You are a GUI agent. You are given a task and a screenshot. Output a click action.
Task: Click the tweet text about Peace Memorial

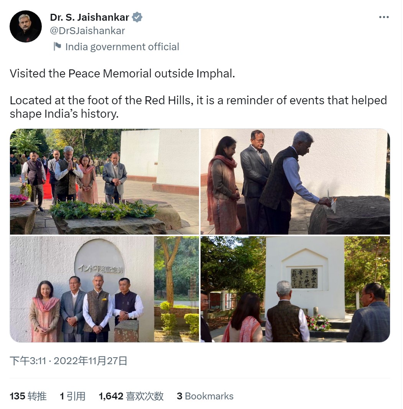pos(122,73)
